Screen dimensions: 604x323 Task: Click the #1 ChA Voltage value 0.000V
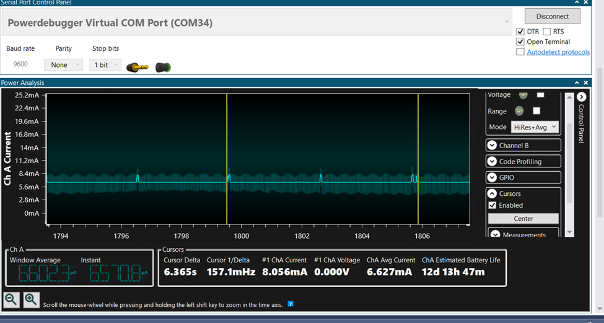click(332, 272)
